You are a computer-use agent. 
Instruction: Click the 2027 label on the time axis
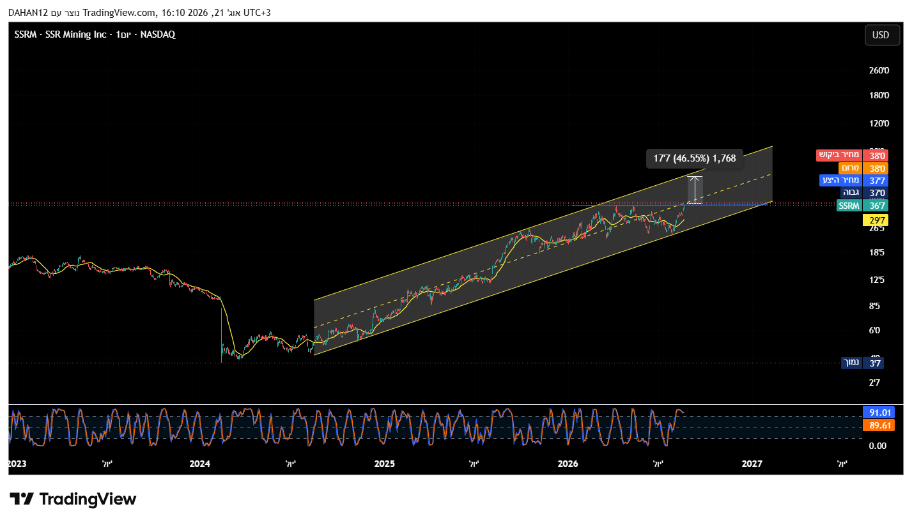pyautogui.click(x=752, y=464)
